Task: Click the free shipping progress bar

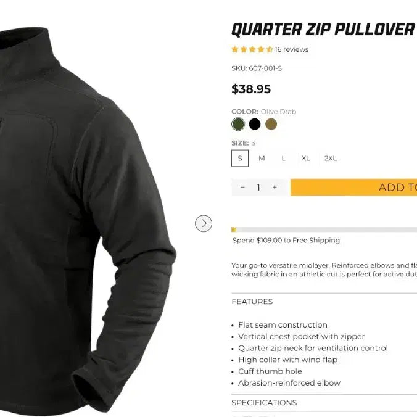Action: pos(324,229)
